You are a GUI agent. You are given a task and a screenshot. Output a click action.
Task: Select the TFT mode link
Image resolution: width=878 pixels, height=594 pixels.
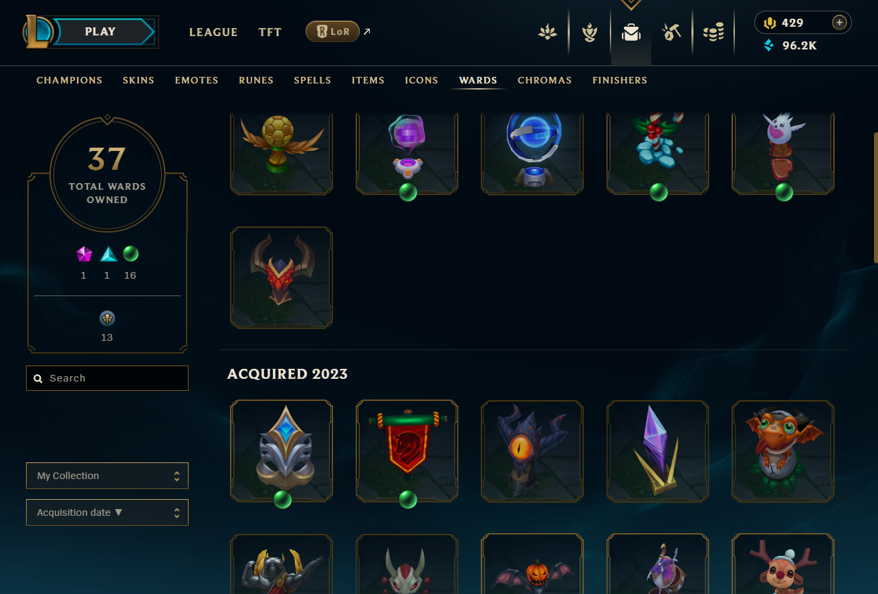[x=270, y=32]
